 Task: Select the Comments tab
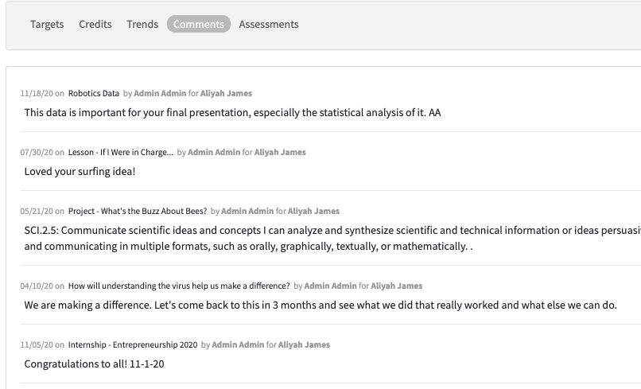(199, 24)
